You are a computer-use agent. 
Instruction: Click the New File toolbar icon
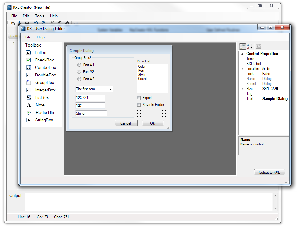coord(13,23)
